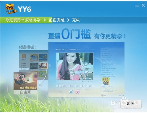Click the YY6 title text
Screen dimensions: 147x113
click(x=25, y=9)
